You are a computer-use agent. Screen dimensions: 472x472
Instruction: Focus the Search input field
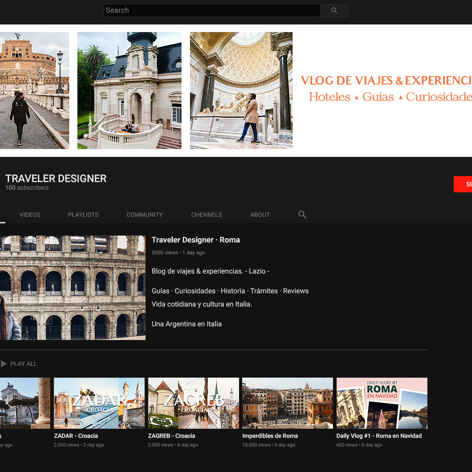[x=212, y=10]
